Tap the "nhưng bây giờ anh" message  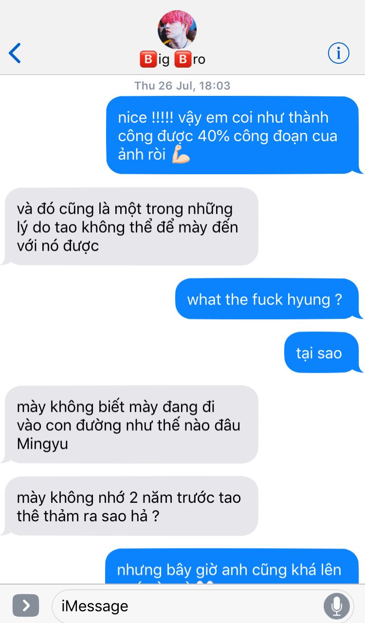point(232,566)
